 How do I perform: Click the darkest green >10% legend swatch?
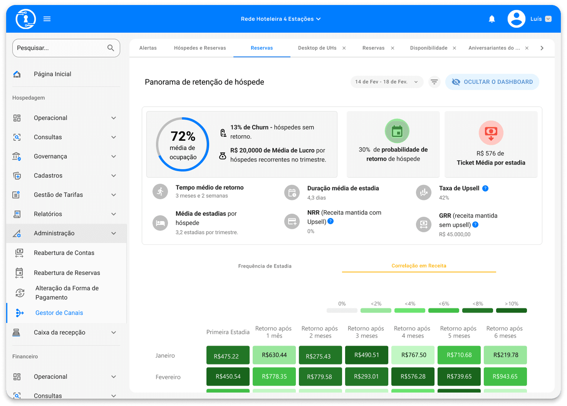511,310
